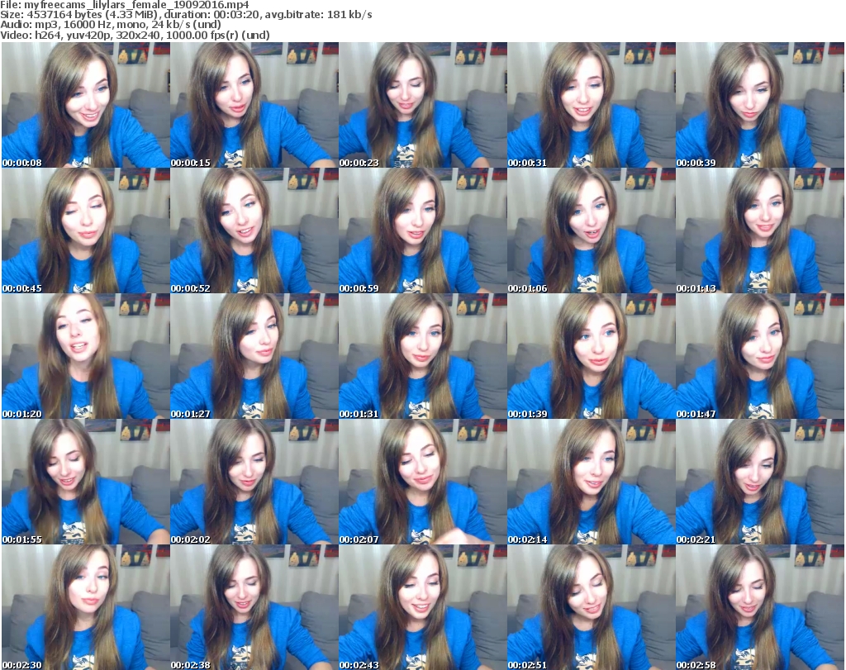Image resolution: width=846 pixels, height=670 pixels.
Task: Choose the snapshot labeled 00:02:14
Action: click(592, 482)
